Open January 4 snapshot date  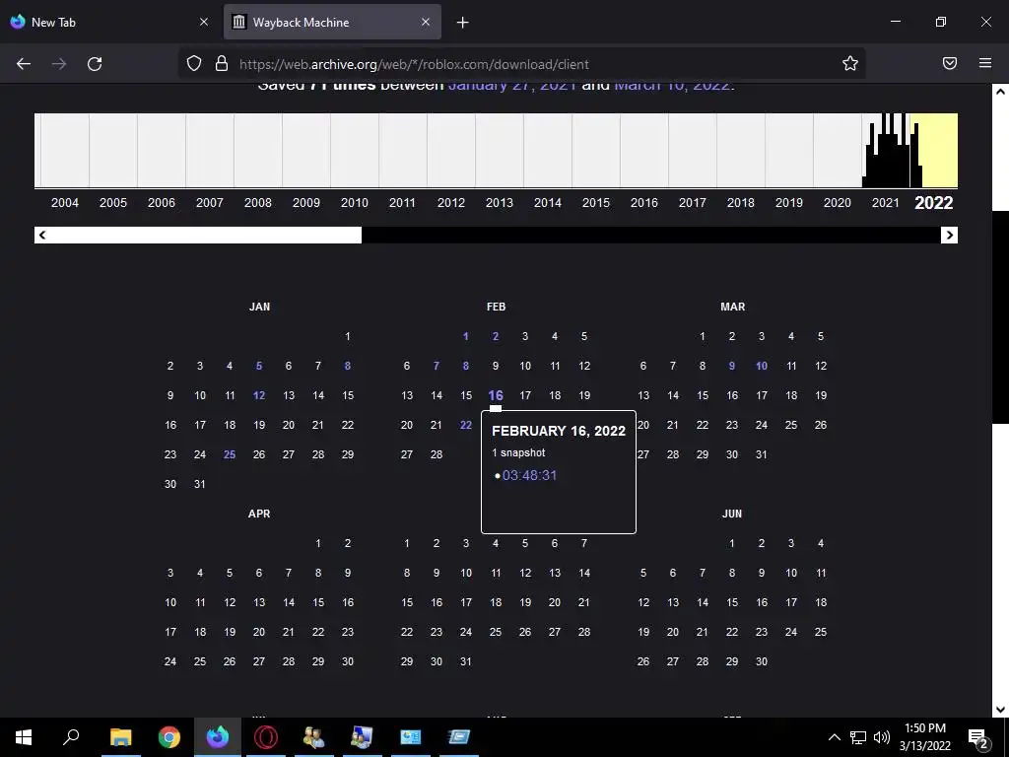[229, 366]
